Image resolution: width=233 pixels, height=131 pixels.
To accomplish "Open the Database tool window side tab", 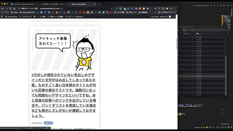I will click(x=232, y=13).
